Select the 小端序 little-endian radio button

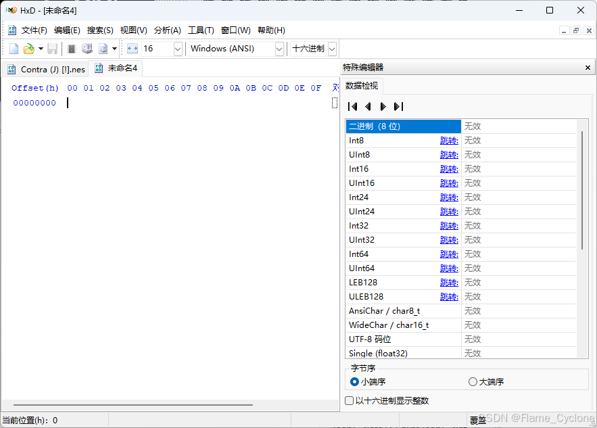354,382
